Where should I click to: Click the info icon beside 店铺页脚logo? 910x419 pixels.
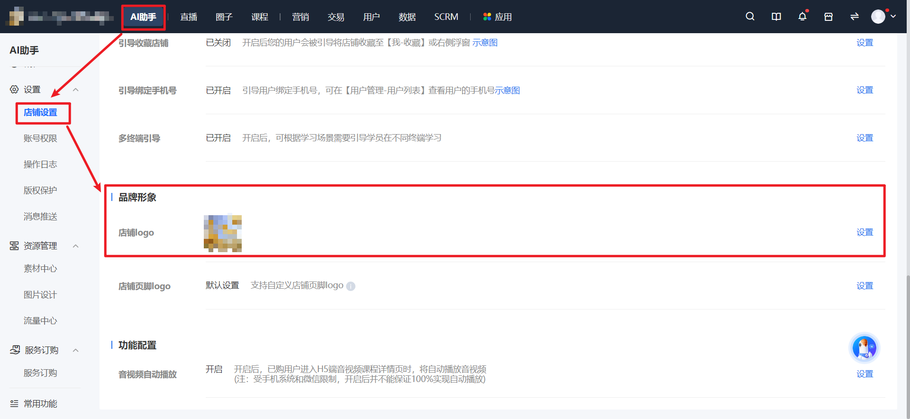351,286
